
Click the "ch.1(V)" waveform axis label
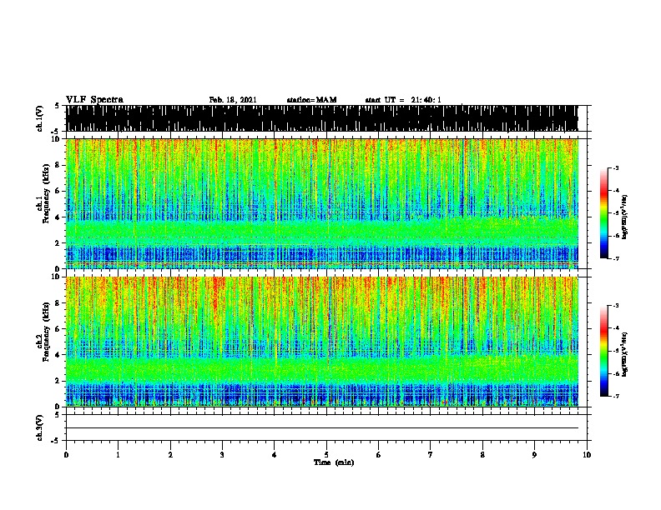[40, 118]
